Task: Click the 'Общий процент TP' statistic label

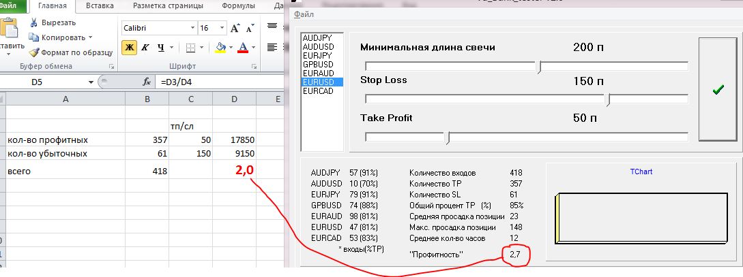Action: click(449, 206)
